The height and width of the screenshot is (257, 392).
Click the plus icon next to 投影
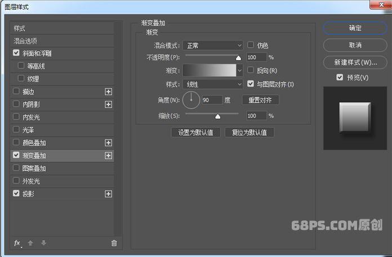coord(108,194)
